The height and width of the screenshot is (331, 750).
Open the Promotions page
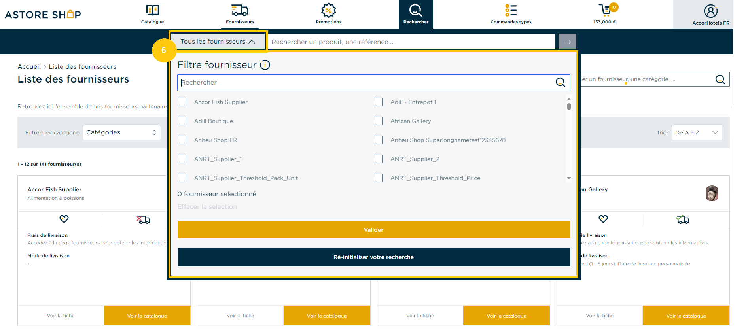click(x=328, y=14)
